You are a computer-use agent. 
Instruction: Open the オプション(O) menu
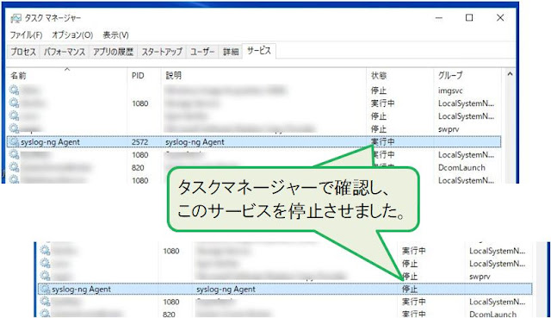[x=72, y=35]
